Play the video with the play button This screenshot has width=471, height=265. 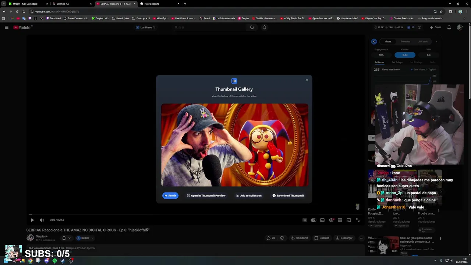coord(32,220)
